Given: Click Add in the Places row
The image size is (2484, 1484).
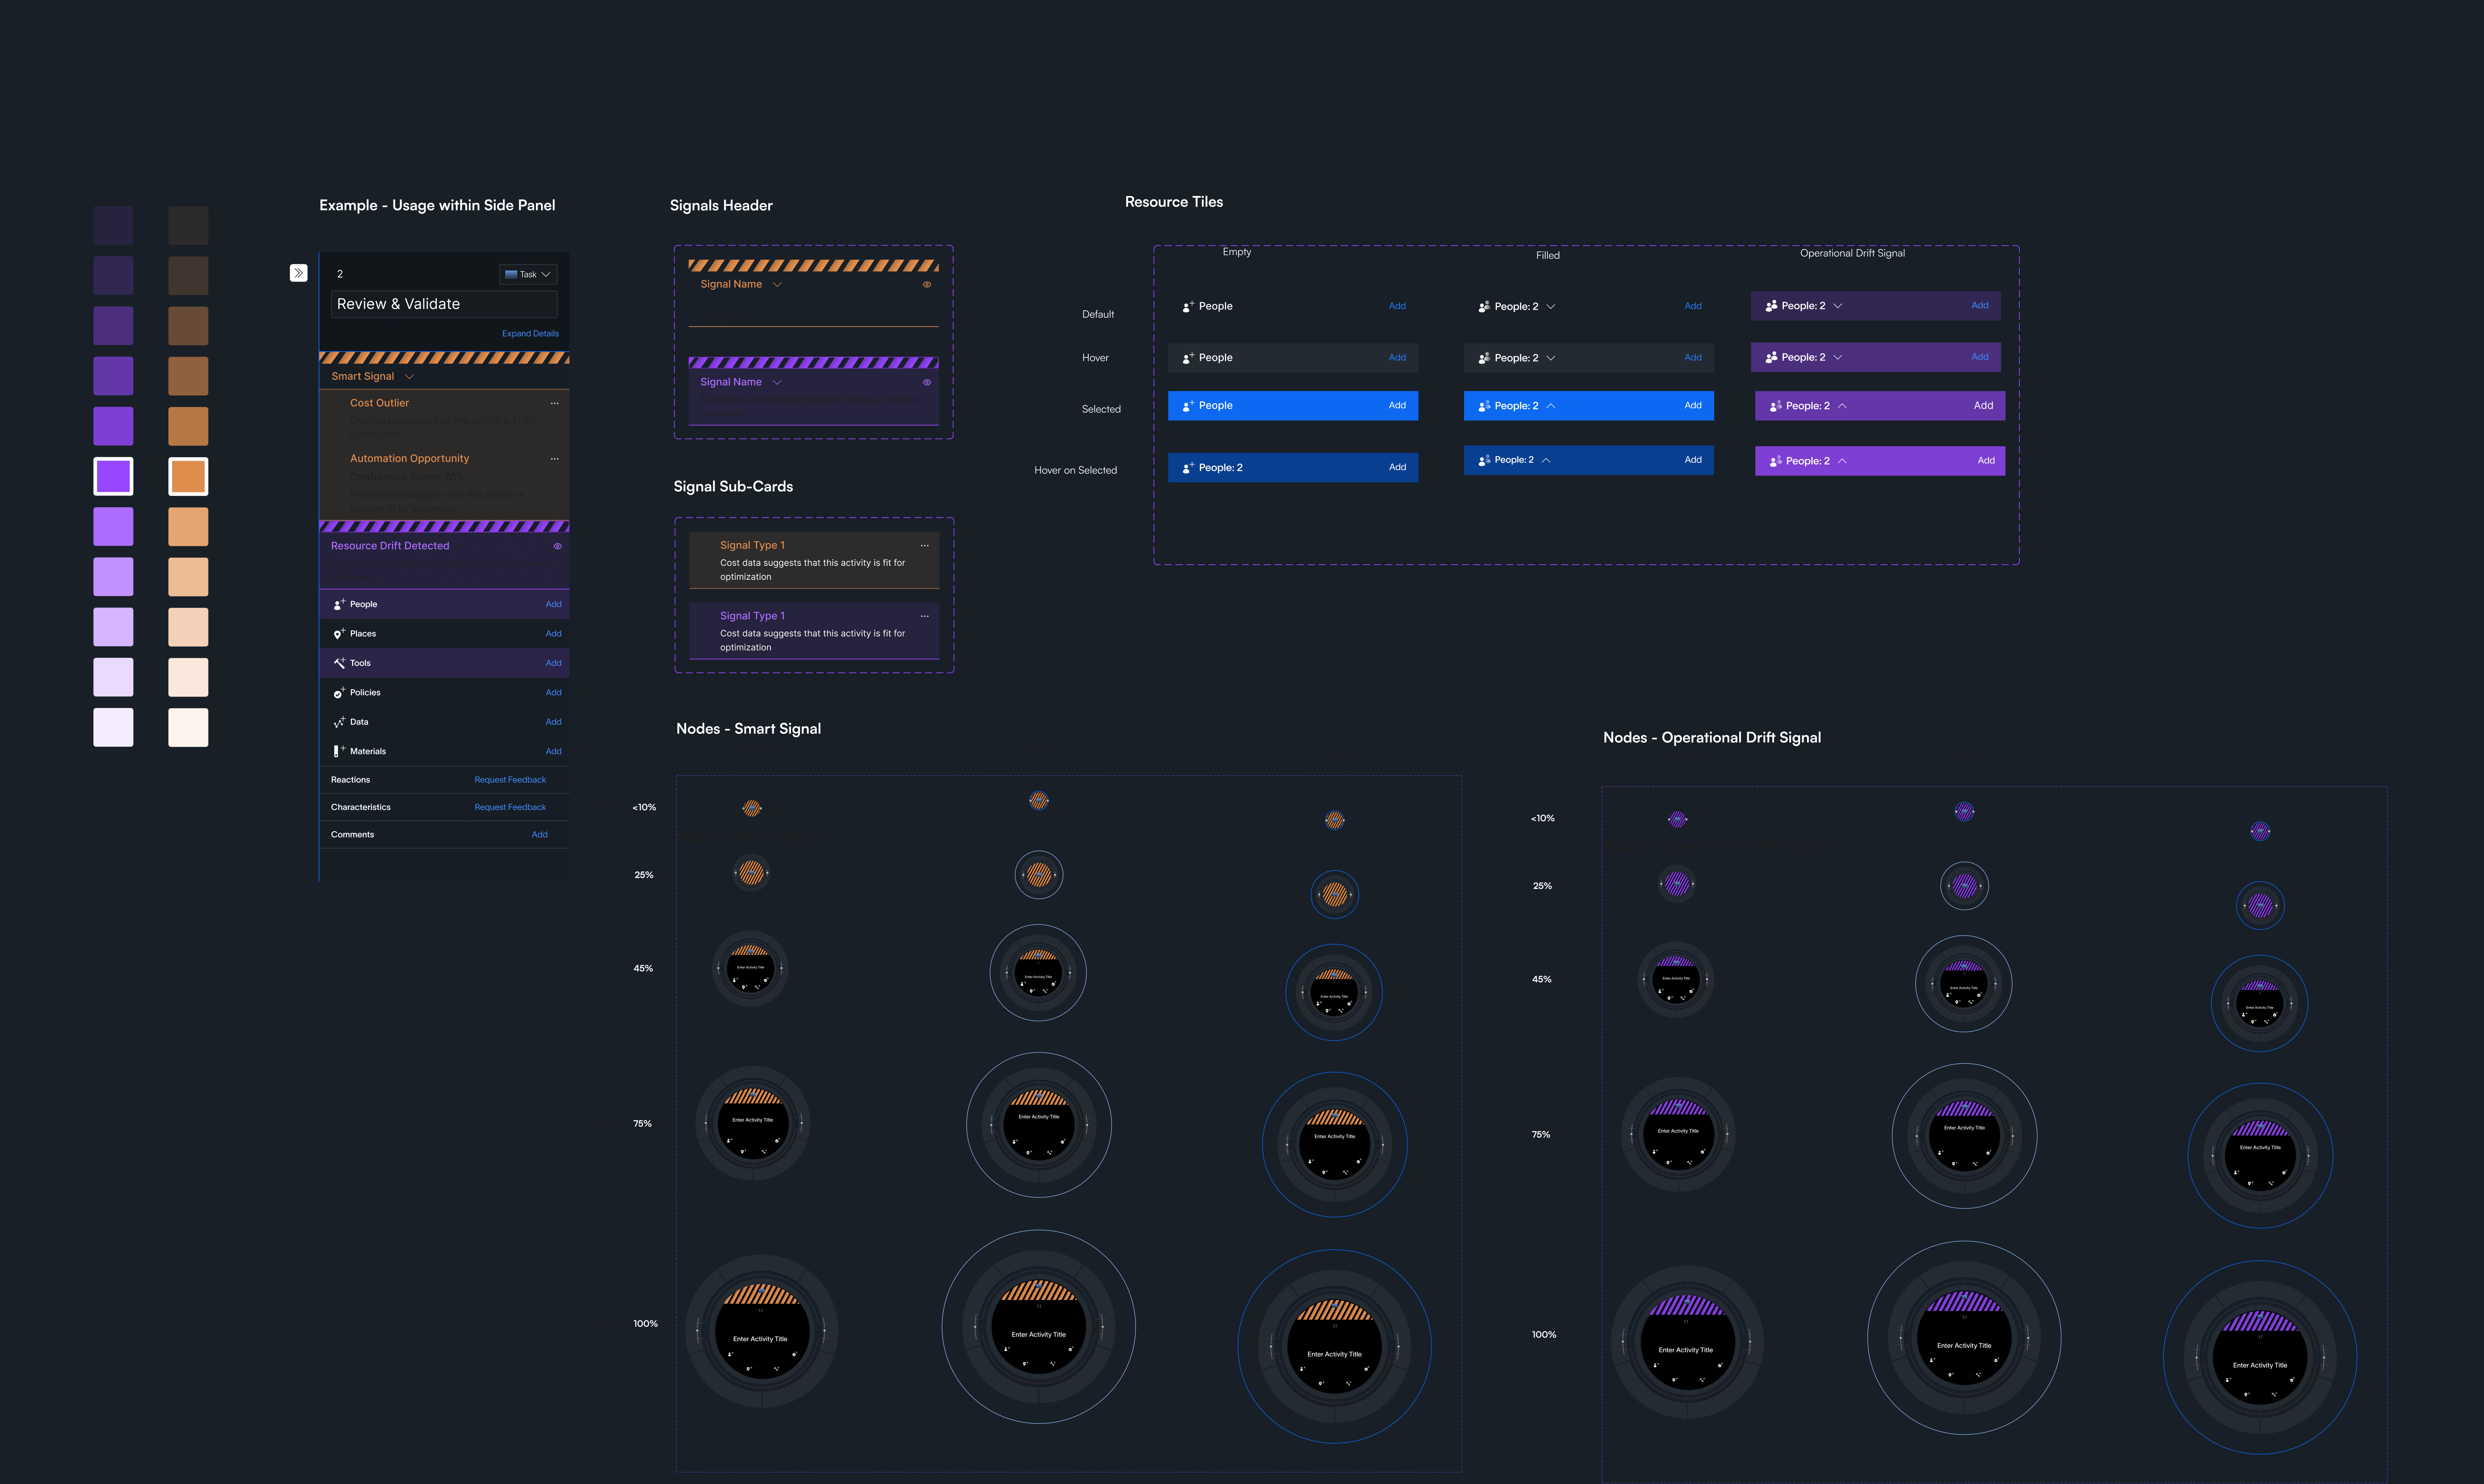Looking at the screenshot, I should 553,634.
